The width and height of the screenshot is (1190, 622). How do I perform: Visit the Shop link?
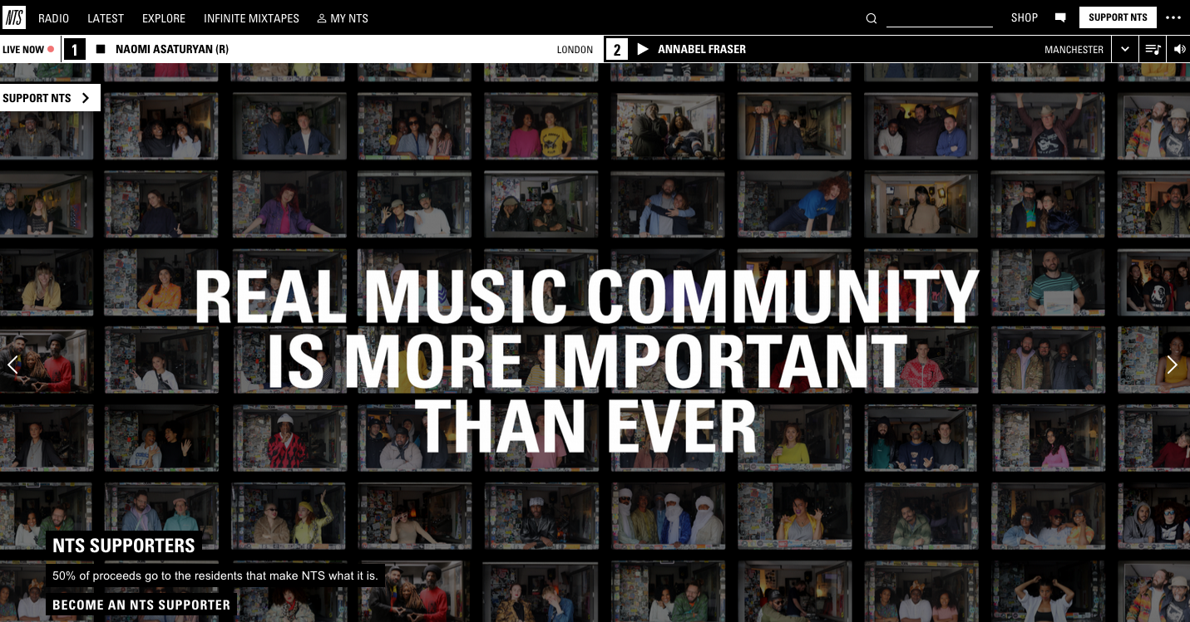tap(1024, 17)
